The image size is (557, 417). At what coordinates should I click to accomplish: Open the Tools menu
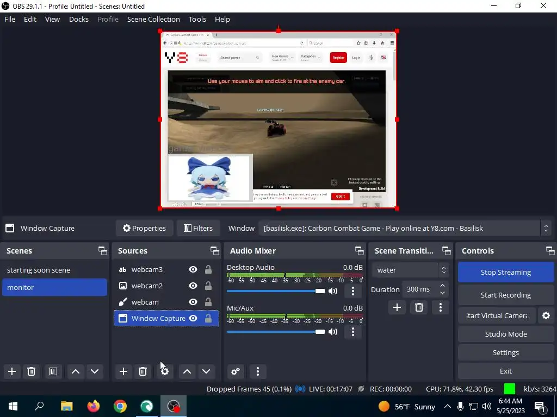197,19
